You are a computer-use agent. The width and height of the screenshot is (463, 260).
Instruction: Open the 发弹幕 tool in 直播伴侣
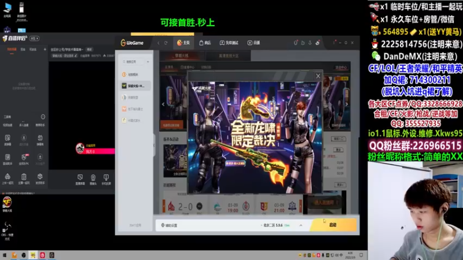pos(8,140)
